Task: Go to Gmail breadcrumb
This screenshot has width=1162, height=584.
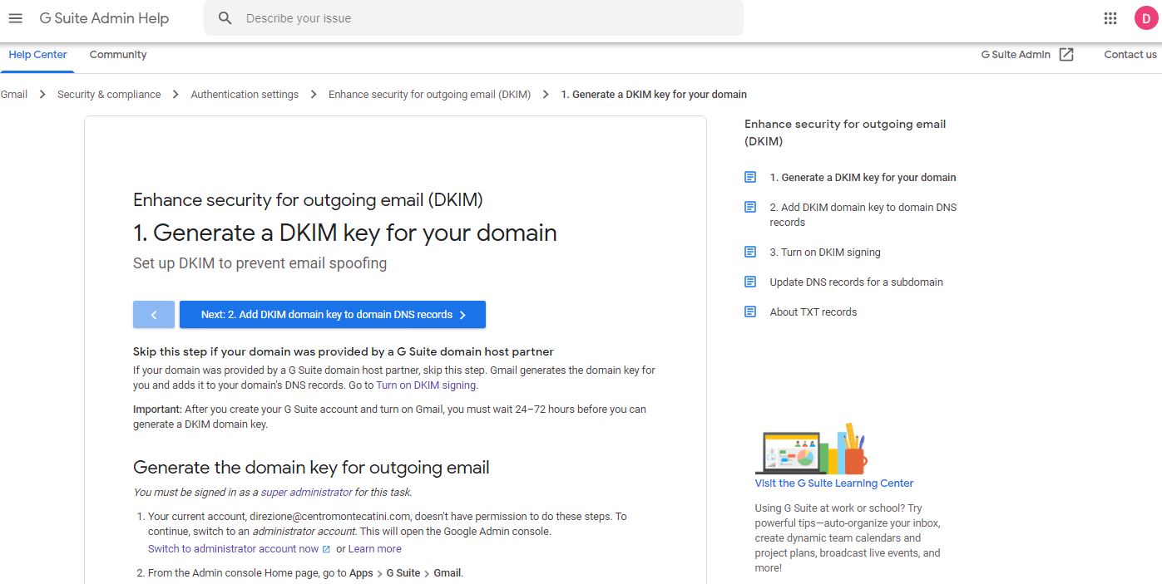Action: coord(14,95)
